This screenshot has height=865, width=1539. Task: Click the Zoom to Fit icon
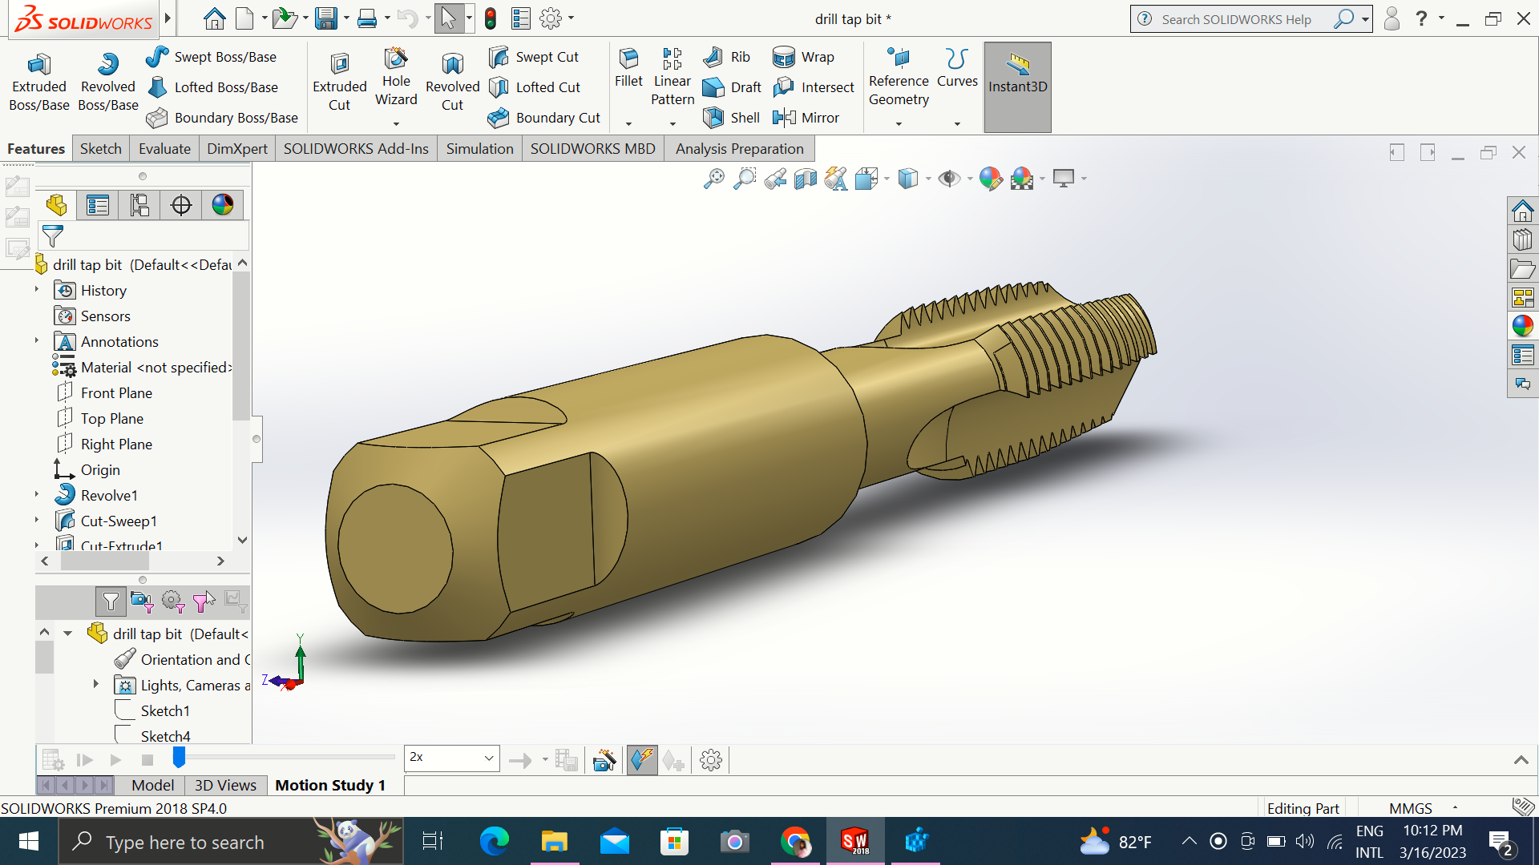(x=713, y=179)
